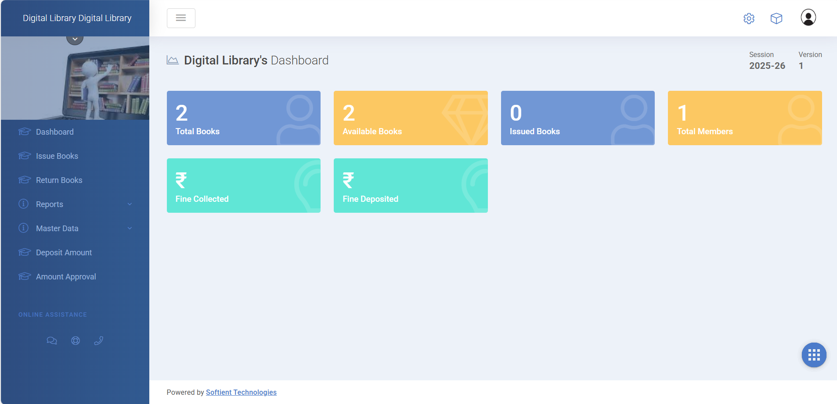
Task: Follow the Softient Technologies link
Action: pyautogui.click(x=241, y=392)
